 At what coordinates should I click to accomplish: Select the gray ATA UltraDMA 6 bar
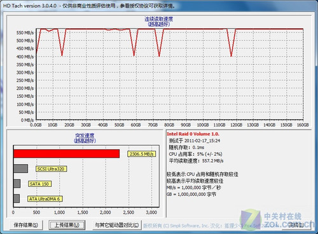(x=17, y=198)
